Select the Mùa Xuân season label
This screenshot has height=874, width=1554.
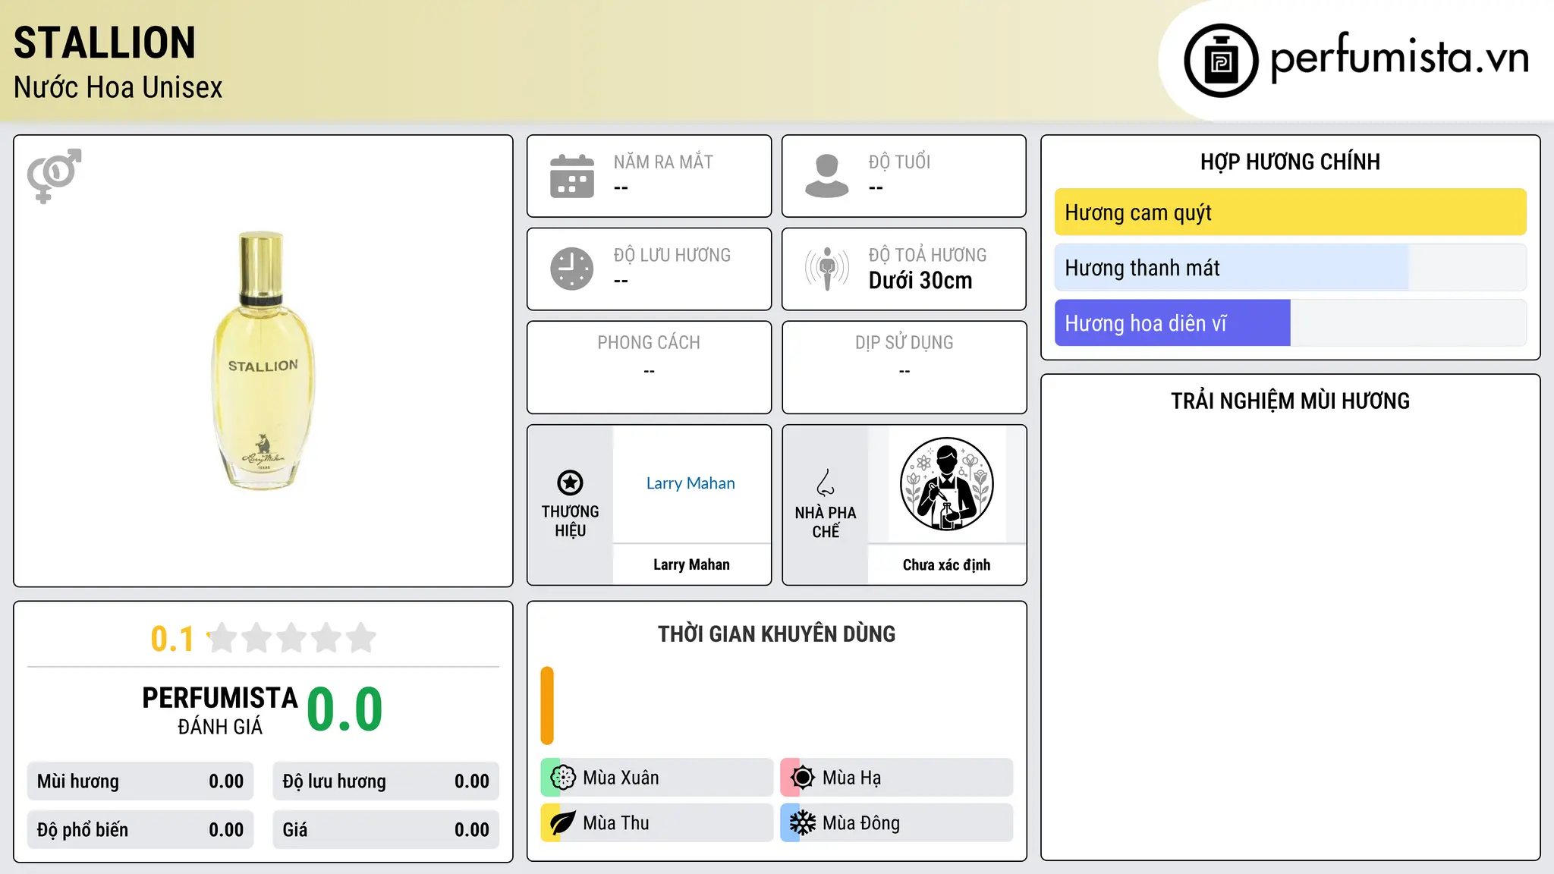click(621, 778)
